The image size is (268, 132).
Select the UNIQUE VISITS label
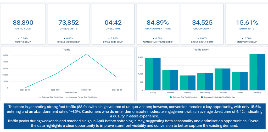pyautogui.click(x=68, y=29)
